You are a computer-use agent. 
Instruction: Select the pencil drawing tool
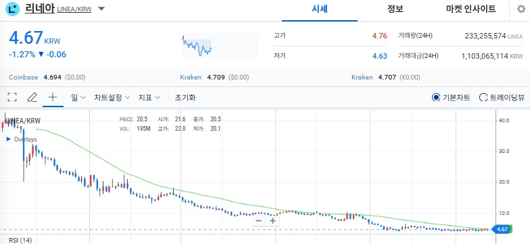point(32,97)
